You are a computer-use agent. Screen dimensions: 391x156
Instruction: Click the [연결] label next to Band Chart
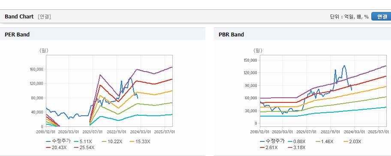pos(45,17)
